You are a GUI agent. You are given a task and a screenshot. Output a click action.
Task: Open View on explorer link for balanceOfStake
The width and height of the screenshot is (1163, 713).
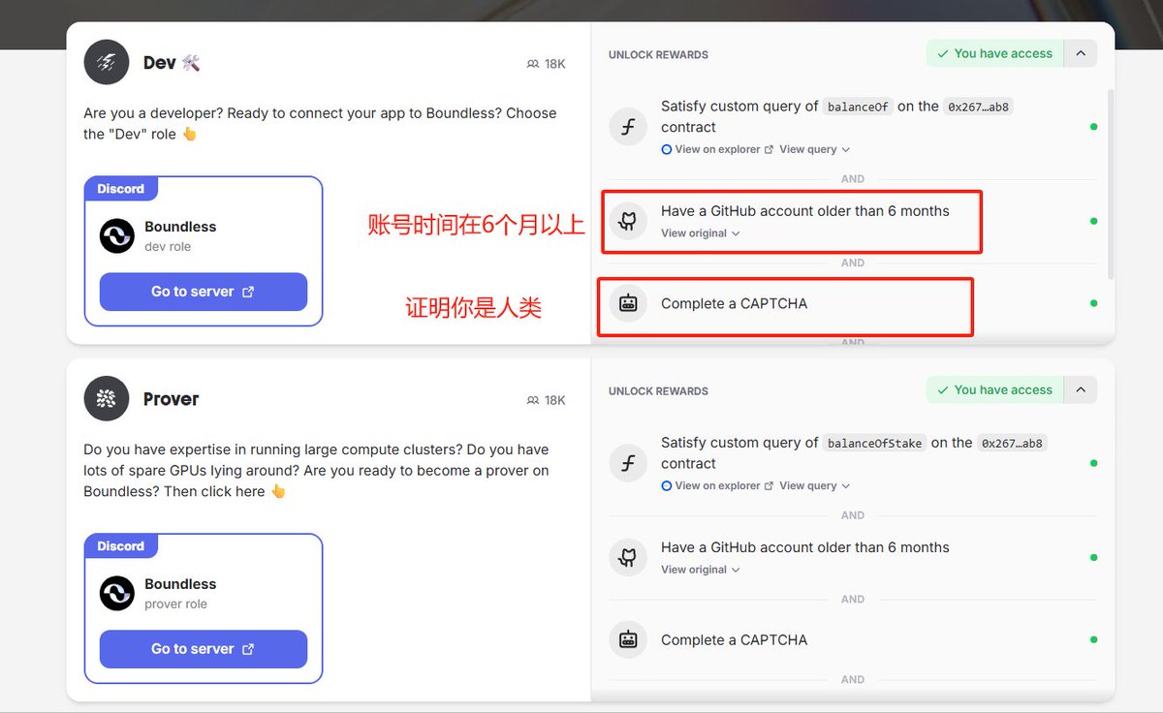(717, 485)
